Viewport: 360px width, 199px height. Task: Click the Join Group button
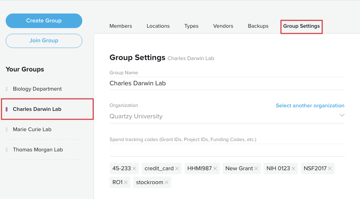44,41
